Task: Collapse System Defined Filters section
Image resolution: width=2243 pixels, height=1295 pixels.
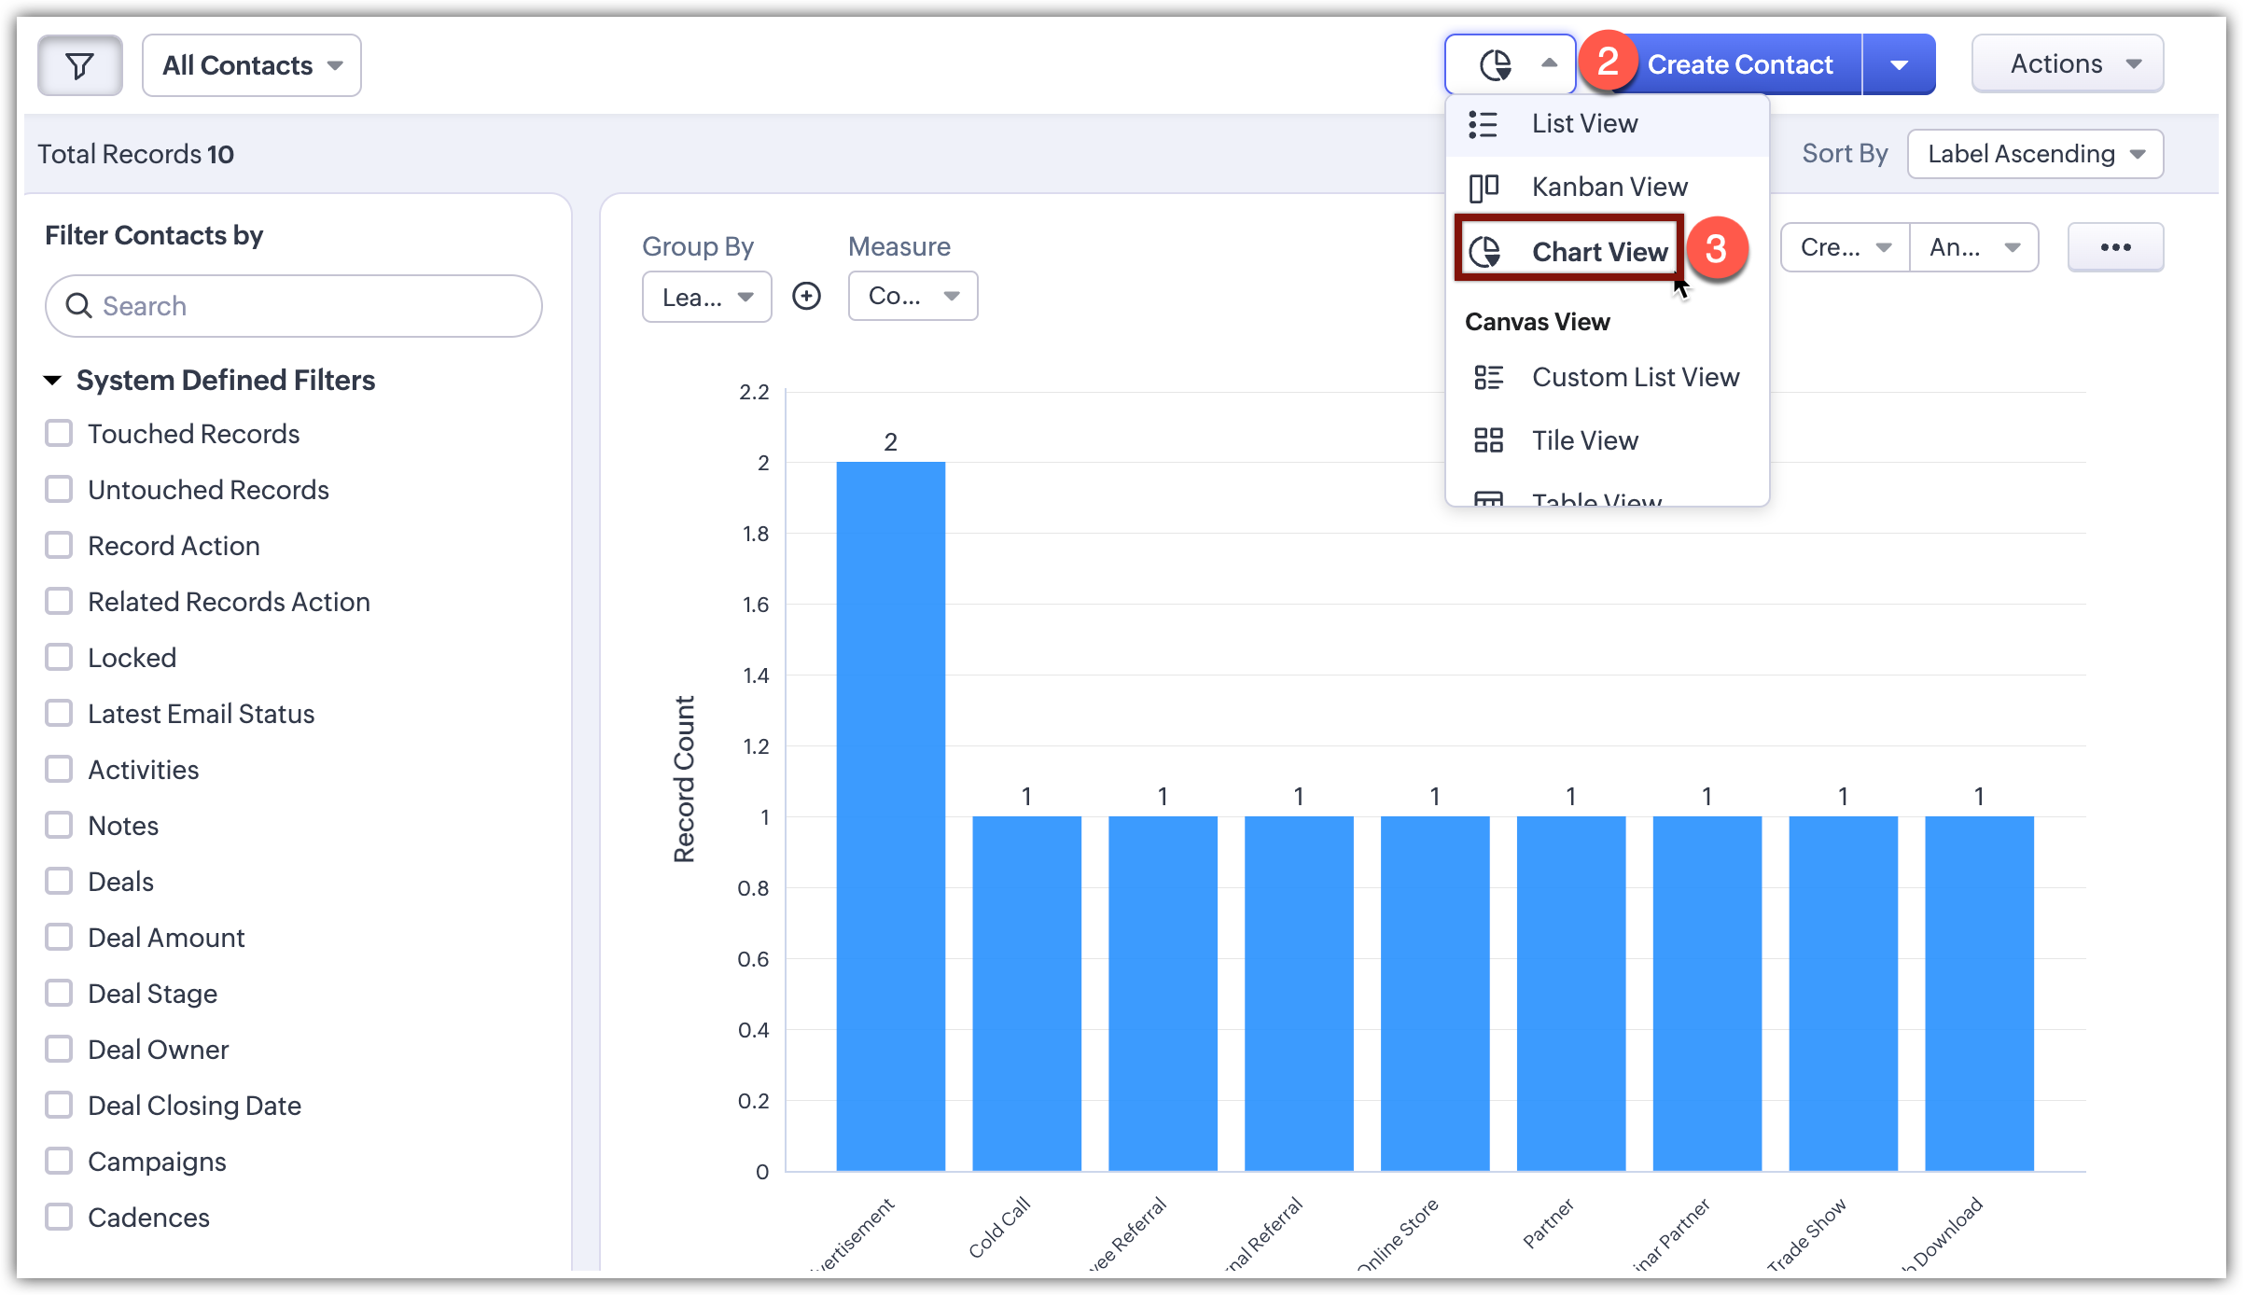Action: 53,380
